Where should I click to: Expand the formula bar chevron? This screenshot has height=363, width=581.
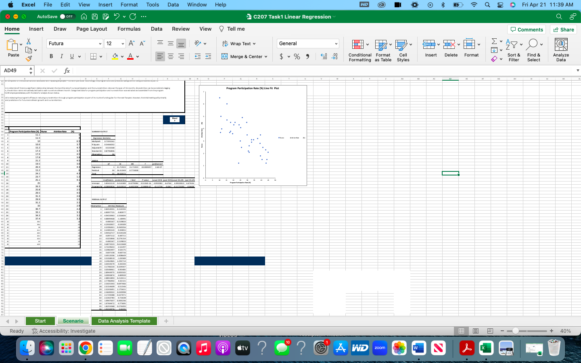578,71
